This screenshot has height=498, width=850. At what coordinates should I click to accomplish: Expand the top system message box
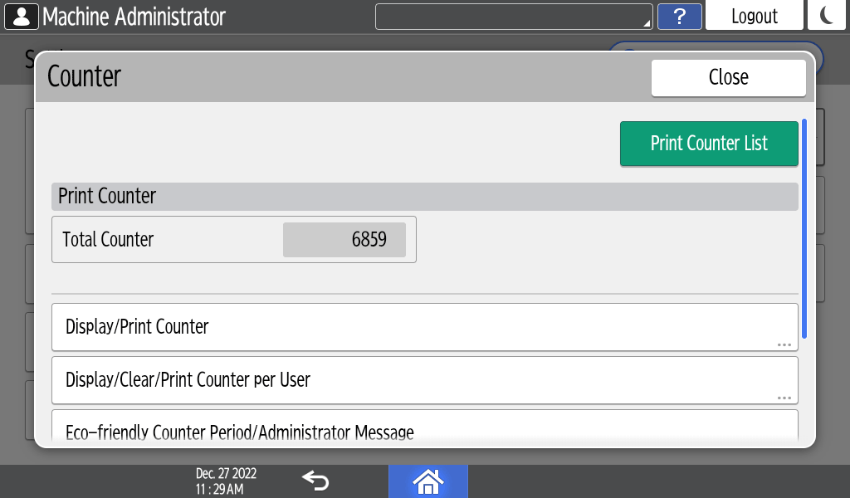(512, 16)
